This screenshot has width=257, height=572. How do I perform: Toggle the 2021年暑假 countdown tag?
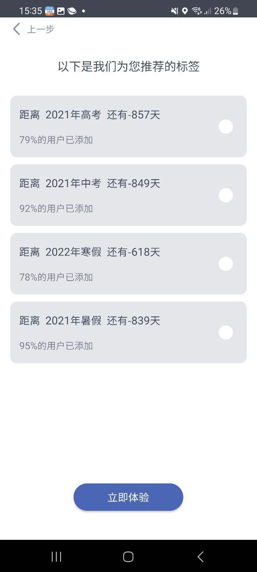(x=226, y=332)
